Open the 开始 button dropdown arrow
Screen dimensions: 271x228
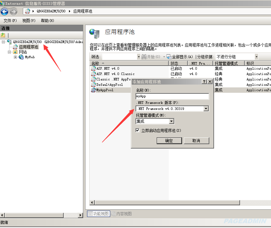(164, 57)
